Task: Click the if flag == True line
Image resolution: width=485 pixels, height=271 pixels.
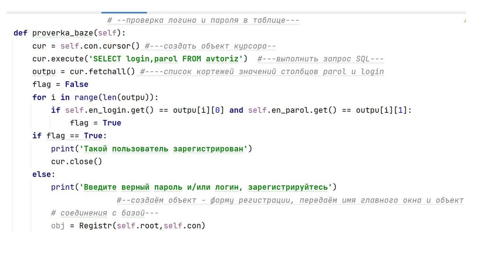Action: [70, 136]
